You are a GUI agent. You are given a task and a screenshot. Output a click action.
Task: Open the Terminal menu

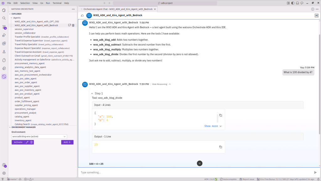coord(58,3)
